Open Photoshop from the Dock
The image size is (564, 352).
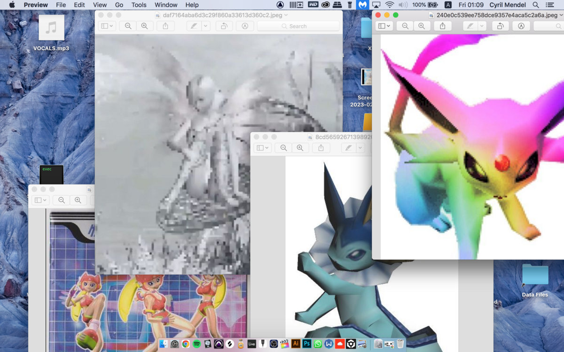coord(307,344)
